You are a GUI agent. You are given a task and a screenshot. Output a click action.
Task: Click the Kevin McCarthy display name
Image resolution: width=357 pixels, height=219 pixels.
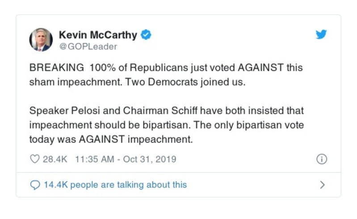[x=98, y=34]
